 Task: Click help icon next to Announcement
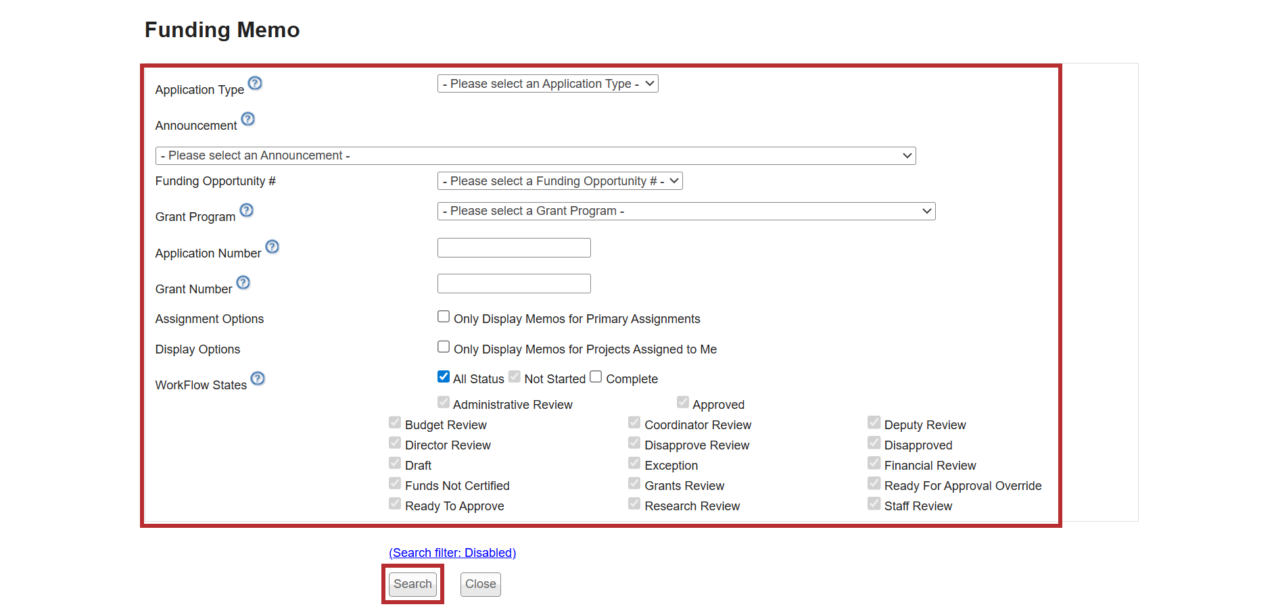(248, 119)
